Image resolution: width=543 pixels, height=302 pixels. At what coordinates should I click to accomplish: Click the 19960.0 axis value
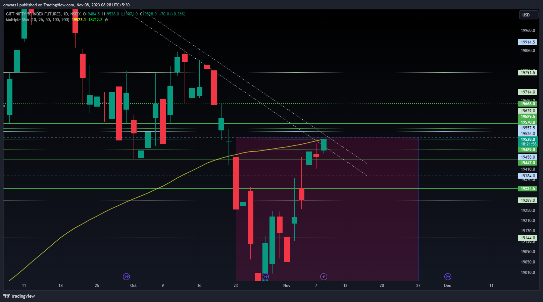click(x=528, y=31)
